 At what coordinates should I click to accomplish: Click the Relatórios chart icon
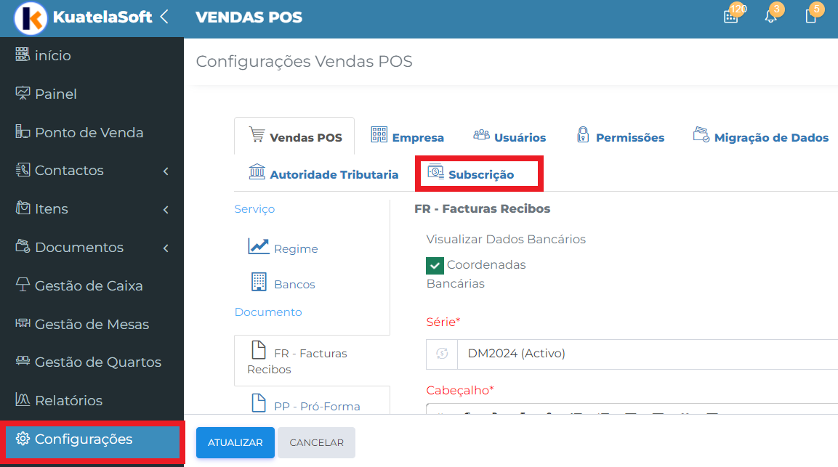[23, 399]
